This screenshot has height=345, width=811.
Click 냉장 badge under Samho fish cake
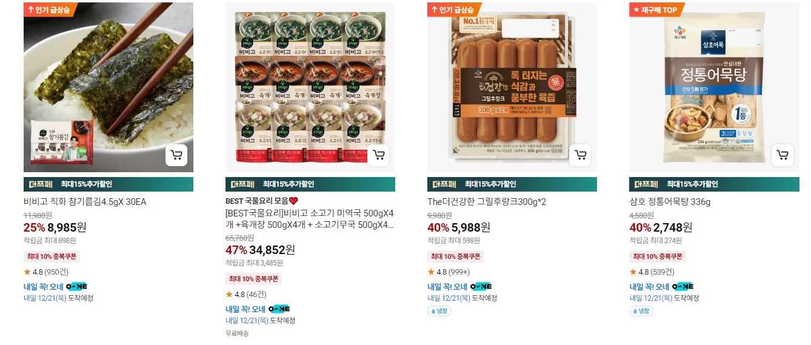641,311
